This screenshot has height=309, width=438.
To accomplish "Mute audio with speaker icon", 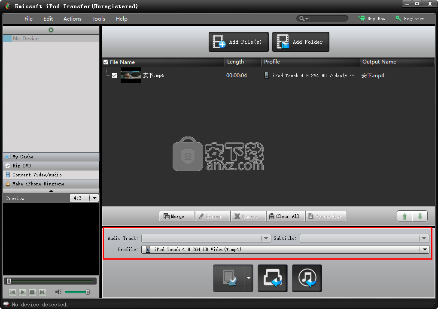I will [x=58, y=292].
